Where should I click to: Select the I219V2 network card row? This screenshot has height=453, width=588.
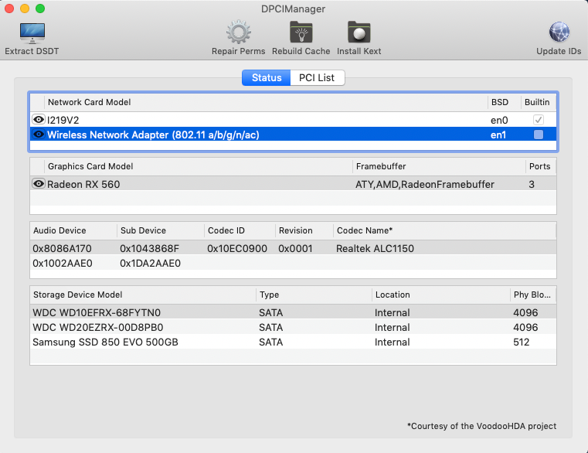coord(232,120)
